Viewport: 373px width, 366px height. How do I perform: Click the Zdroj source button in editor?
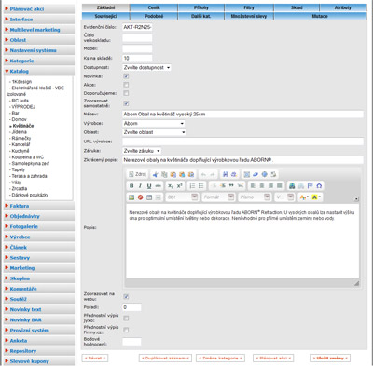[x=137, y=174]
